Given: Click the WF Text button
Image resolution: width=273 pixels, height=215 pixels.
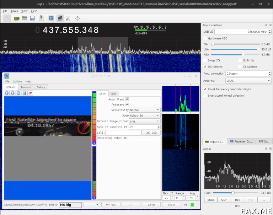Looking at the screenshot, I should point(111,205).
